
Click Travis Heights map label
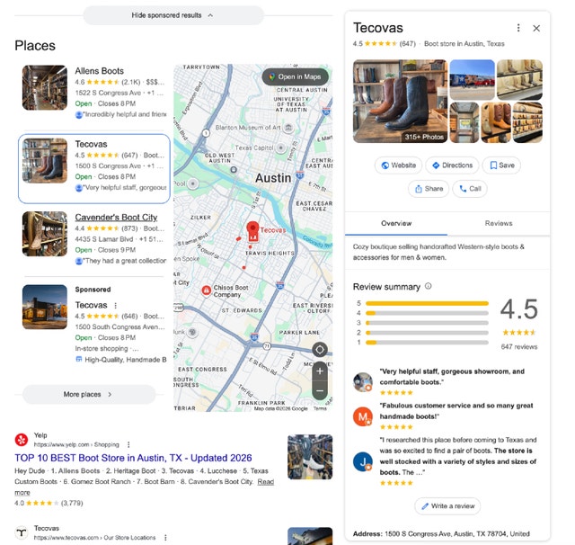(270, 254)
